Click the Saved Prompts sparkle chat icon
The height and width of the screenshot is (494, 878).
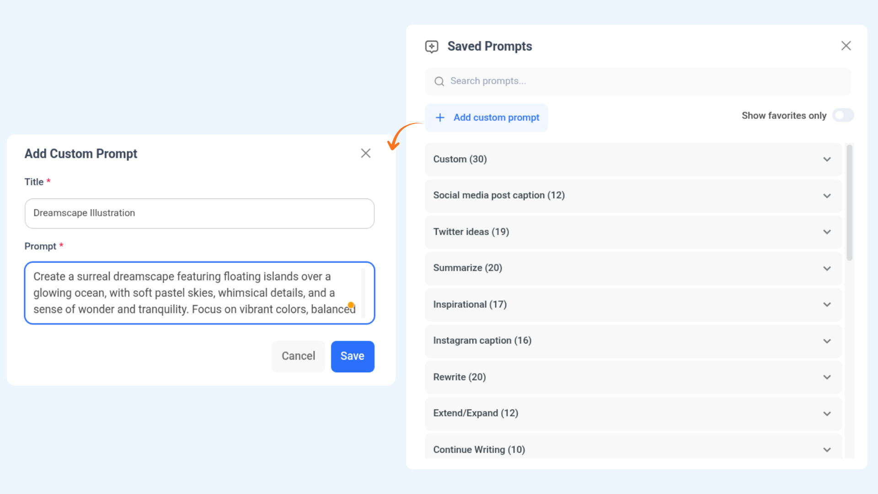tap(431, 47)
